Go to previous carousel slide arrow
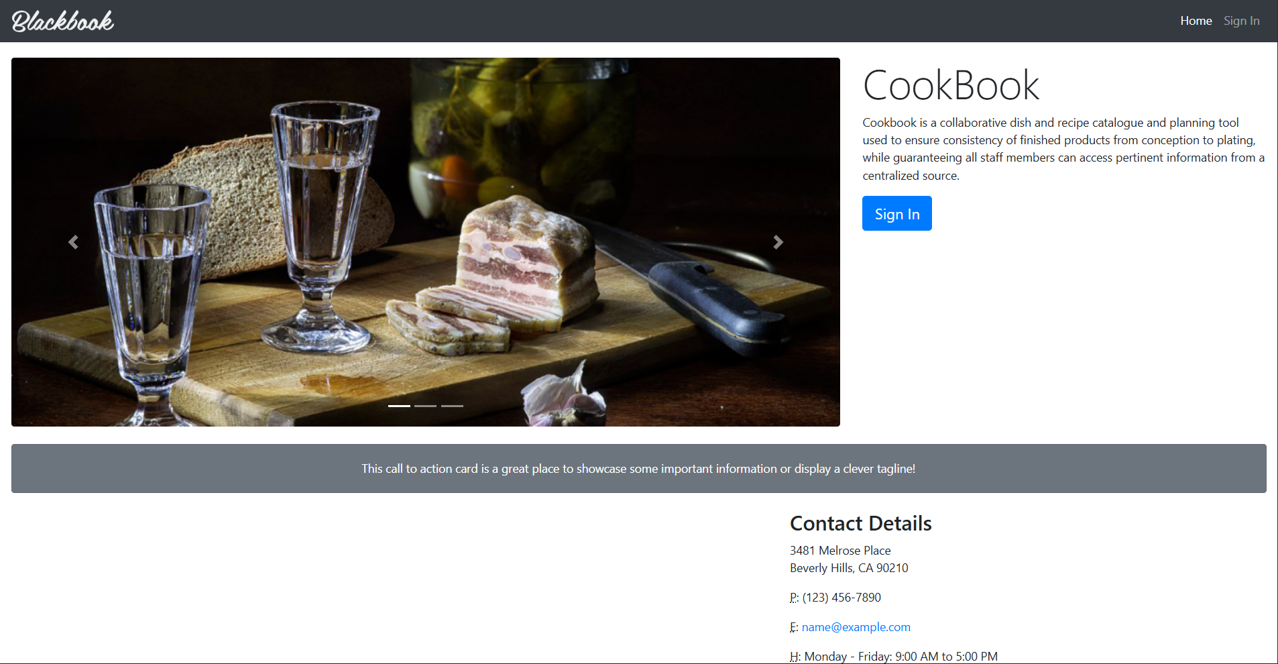1278x664 pixels. 74,242
